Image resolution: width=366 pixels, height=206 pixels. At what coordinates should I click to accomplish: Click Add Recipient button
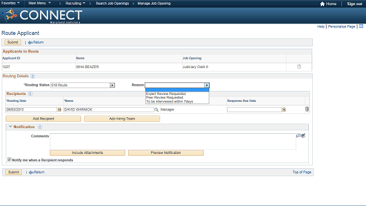tap(43, 118)
